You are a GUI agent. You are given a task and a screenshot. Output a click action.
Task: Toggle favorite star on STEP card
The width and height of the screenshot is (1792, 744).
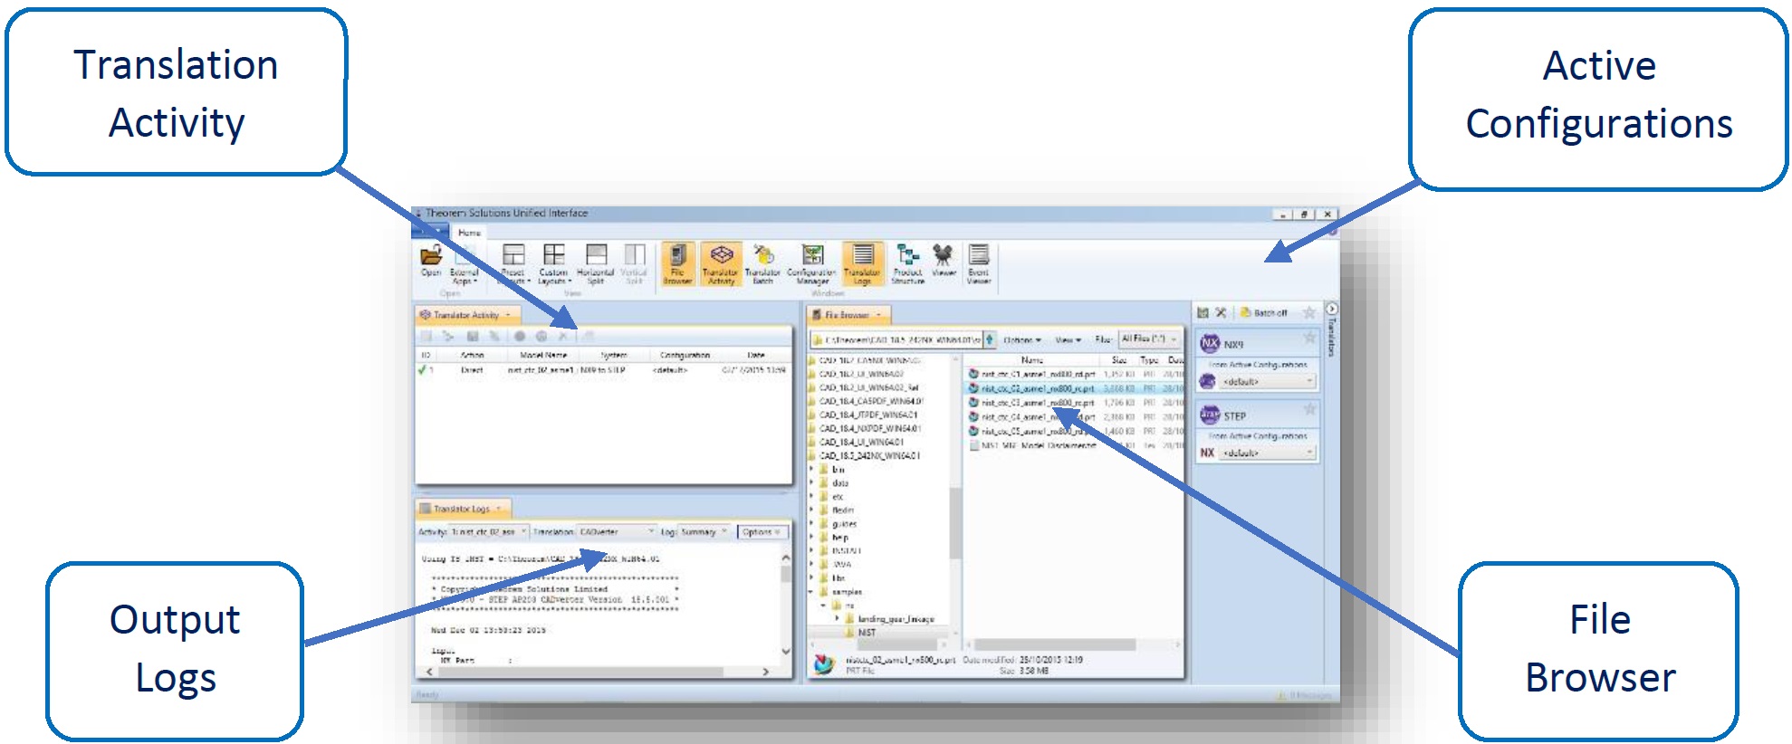click(1308, 409)
